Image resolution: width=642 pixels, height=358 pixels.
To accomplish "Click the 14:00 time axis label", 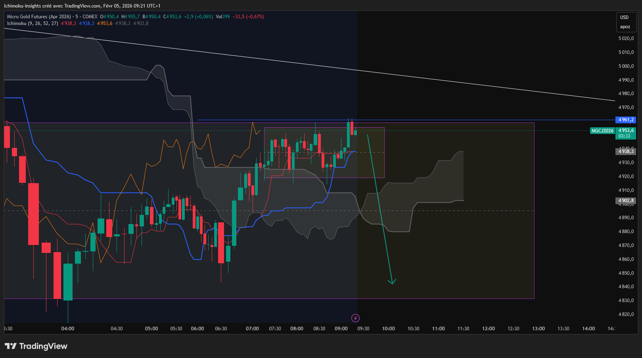I will tap(588, 329).
